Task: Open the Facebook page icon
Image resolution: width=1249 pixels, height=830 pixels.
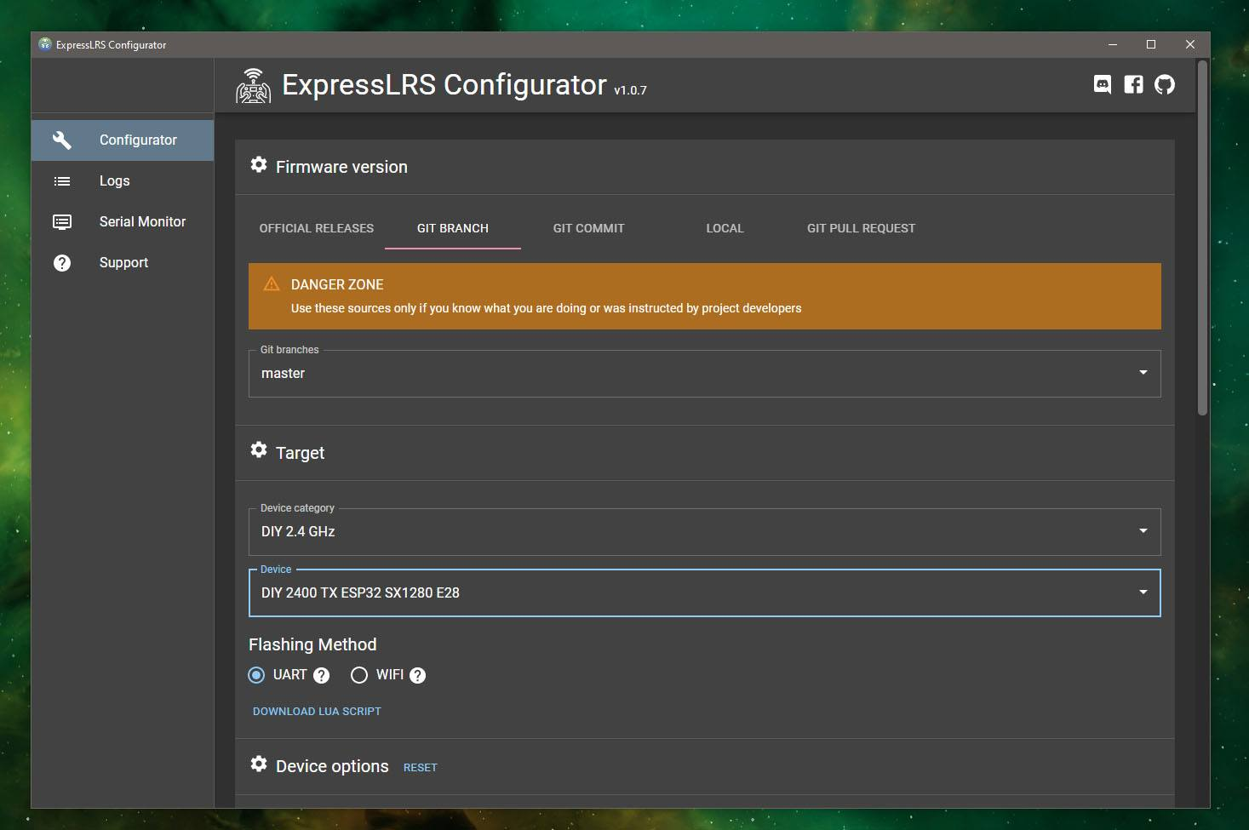Action: click(1133, 84)
